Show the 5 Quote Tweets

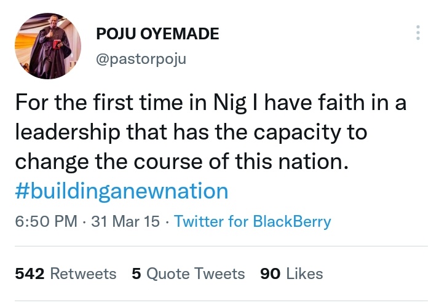point(188,273)
